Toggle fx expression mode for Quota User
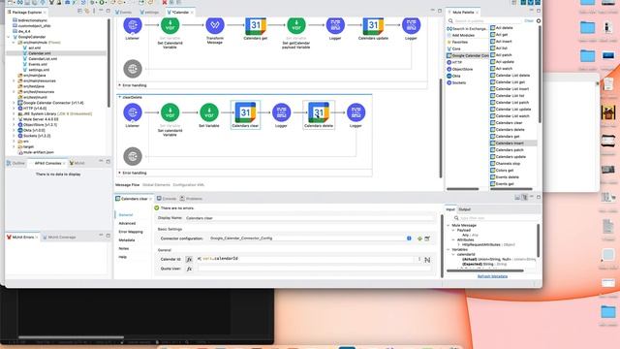The image size is (620, 349). (189, 269)
